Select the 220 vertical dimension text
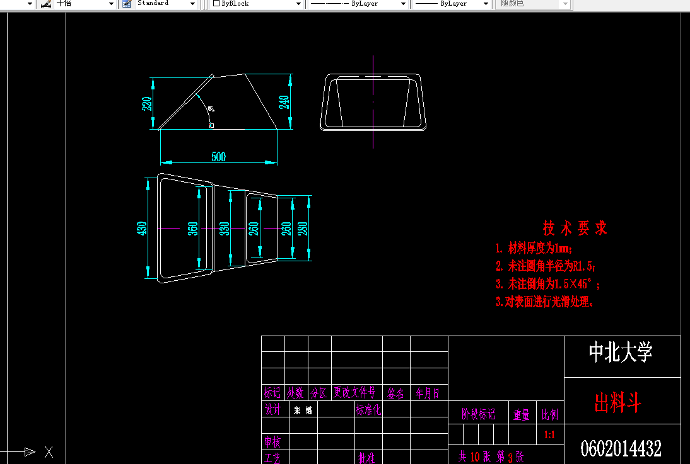 [x=146, y=104]
